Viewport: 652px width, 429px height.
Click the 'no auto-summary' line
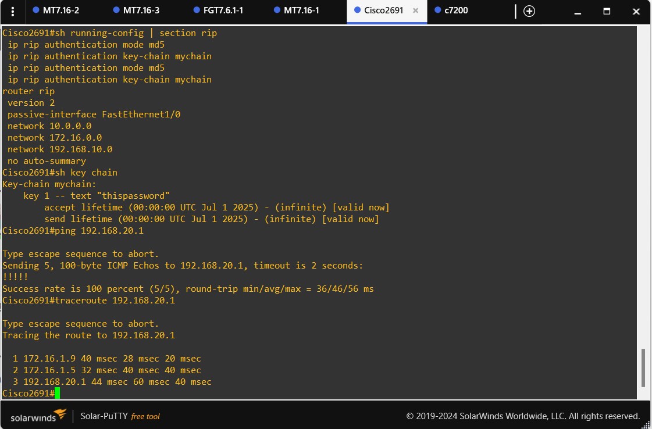coord(47,161)
